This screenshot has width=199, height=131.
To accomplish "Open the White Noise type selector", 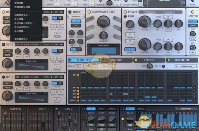I will (x=76, y=17).
